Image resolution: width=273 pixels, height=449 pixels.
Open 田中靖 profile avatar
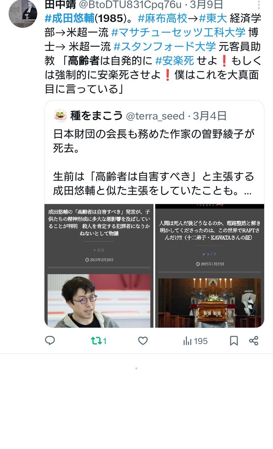tap(23, 14)
